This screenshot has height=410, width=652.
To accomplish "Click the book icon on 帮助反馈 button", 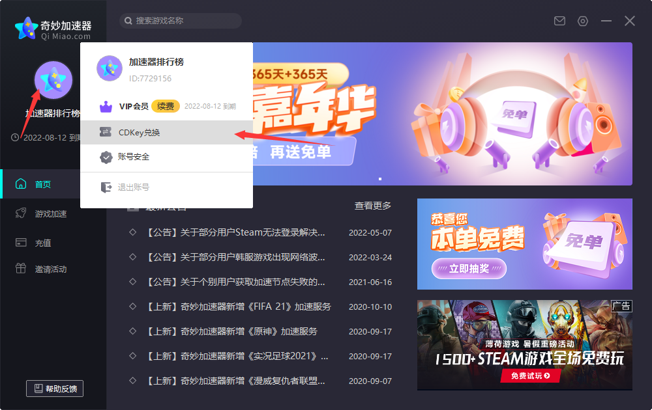I will (x=38, y=389).
